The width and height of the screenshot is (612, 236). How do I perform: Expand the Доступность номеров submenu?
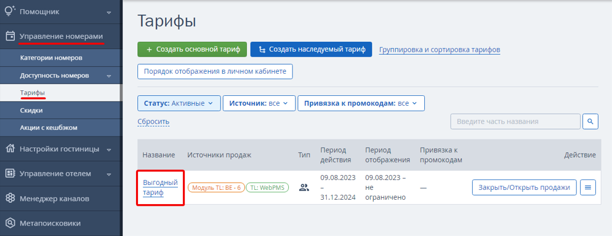[x=110, y=76]
